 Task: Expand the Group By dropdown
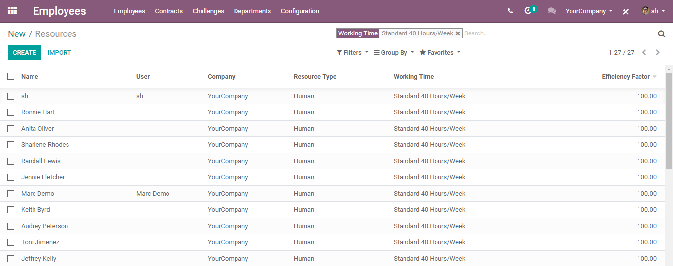pos(394,52)
